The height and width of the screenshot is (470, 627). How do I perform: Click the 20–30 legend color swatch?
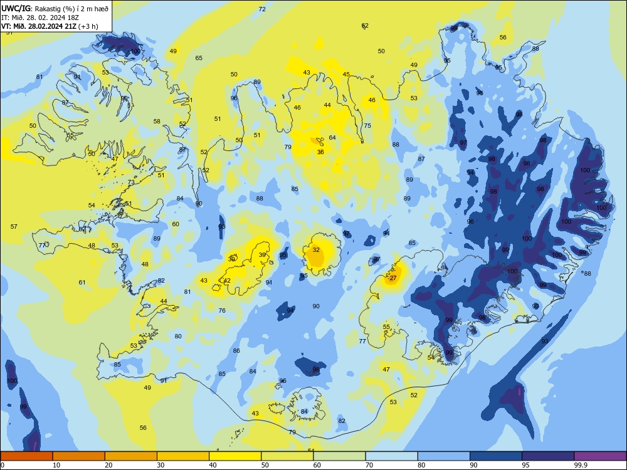(131, 456)
